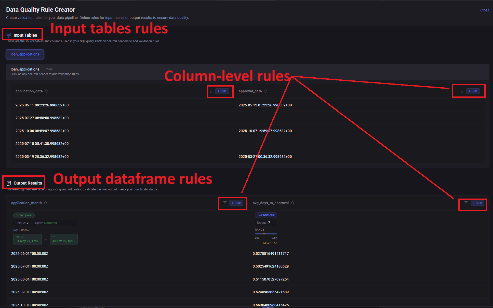Screen dimensions: 493x308
Task: Toggle sort arrows on application_month header
Action: [45, 203]
